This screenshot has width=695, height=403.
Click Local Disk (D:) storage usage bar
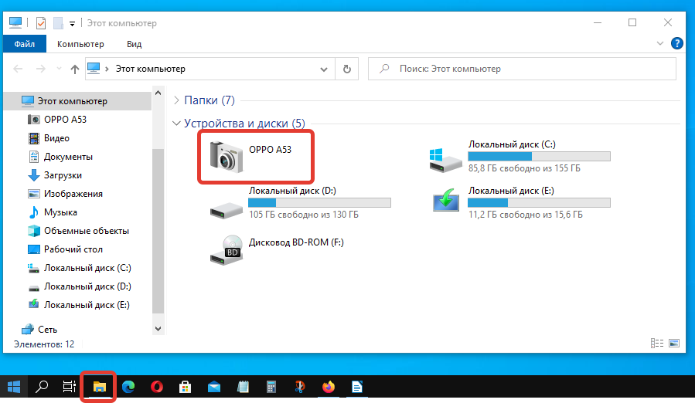(319, 202)
